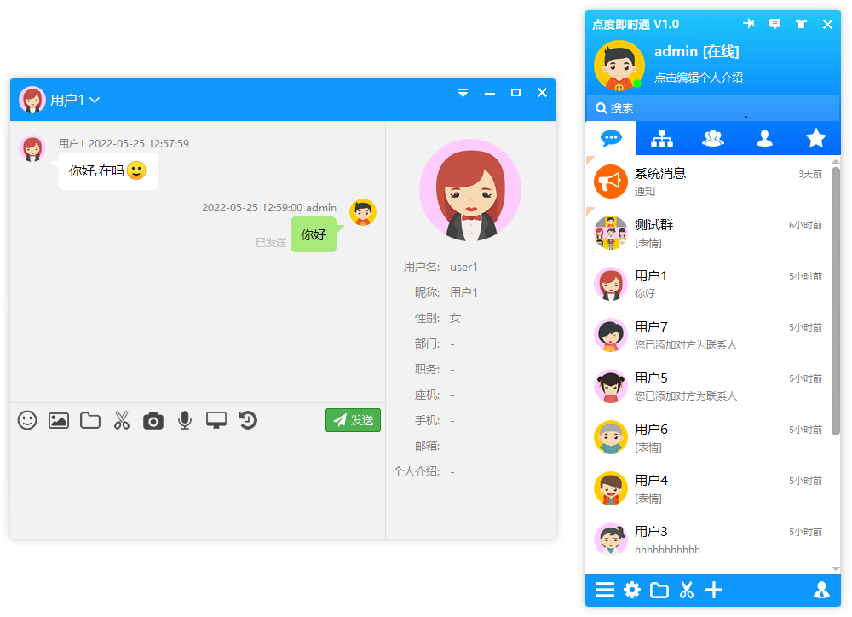Click the admin avatar in main window

point(619,66)
